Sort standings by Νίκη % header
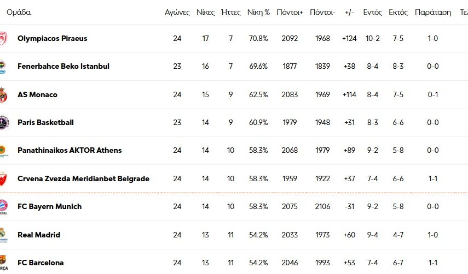Image resolution: width=468 pixels, height=274 pixels. pos(258,12)
